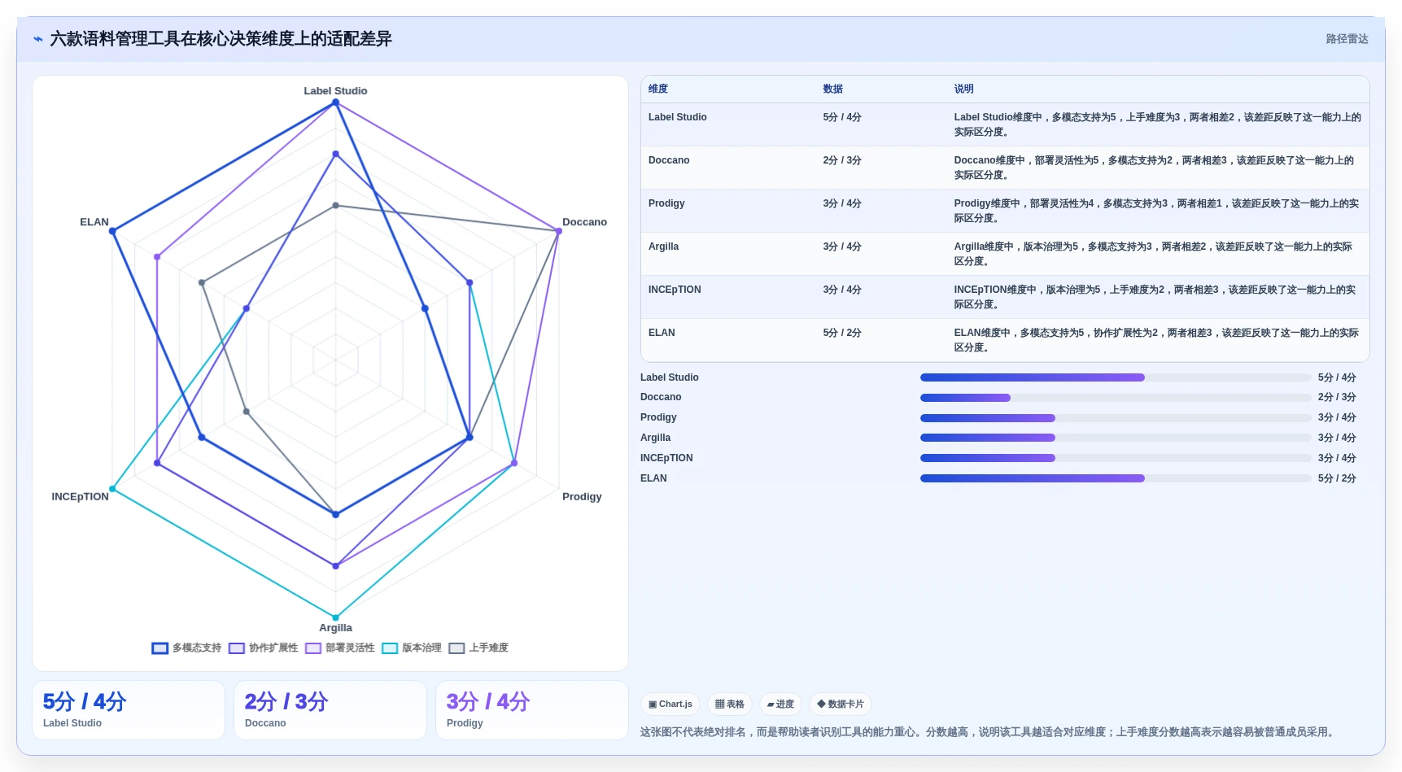This screenshot has height=772, width=1402.
Task: Click the 数据 column header
Action: tap(832, 89)
